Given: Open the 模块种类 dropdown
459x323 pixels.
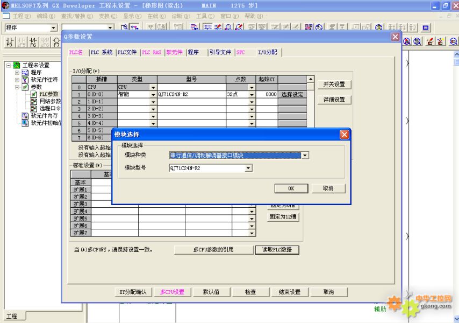Looking at the screenshot, I should tap(305, 156).
